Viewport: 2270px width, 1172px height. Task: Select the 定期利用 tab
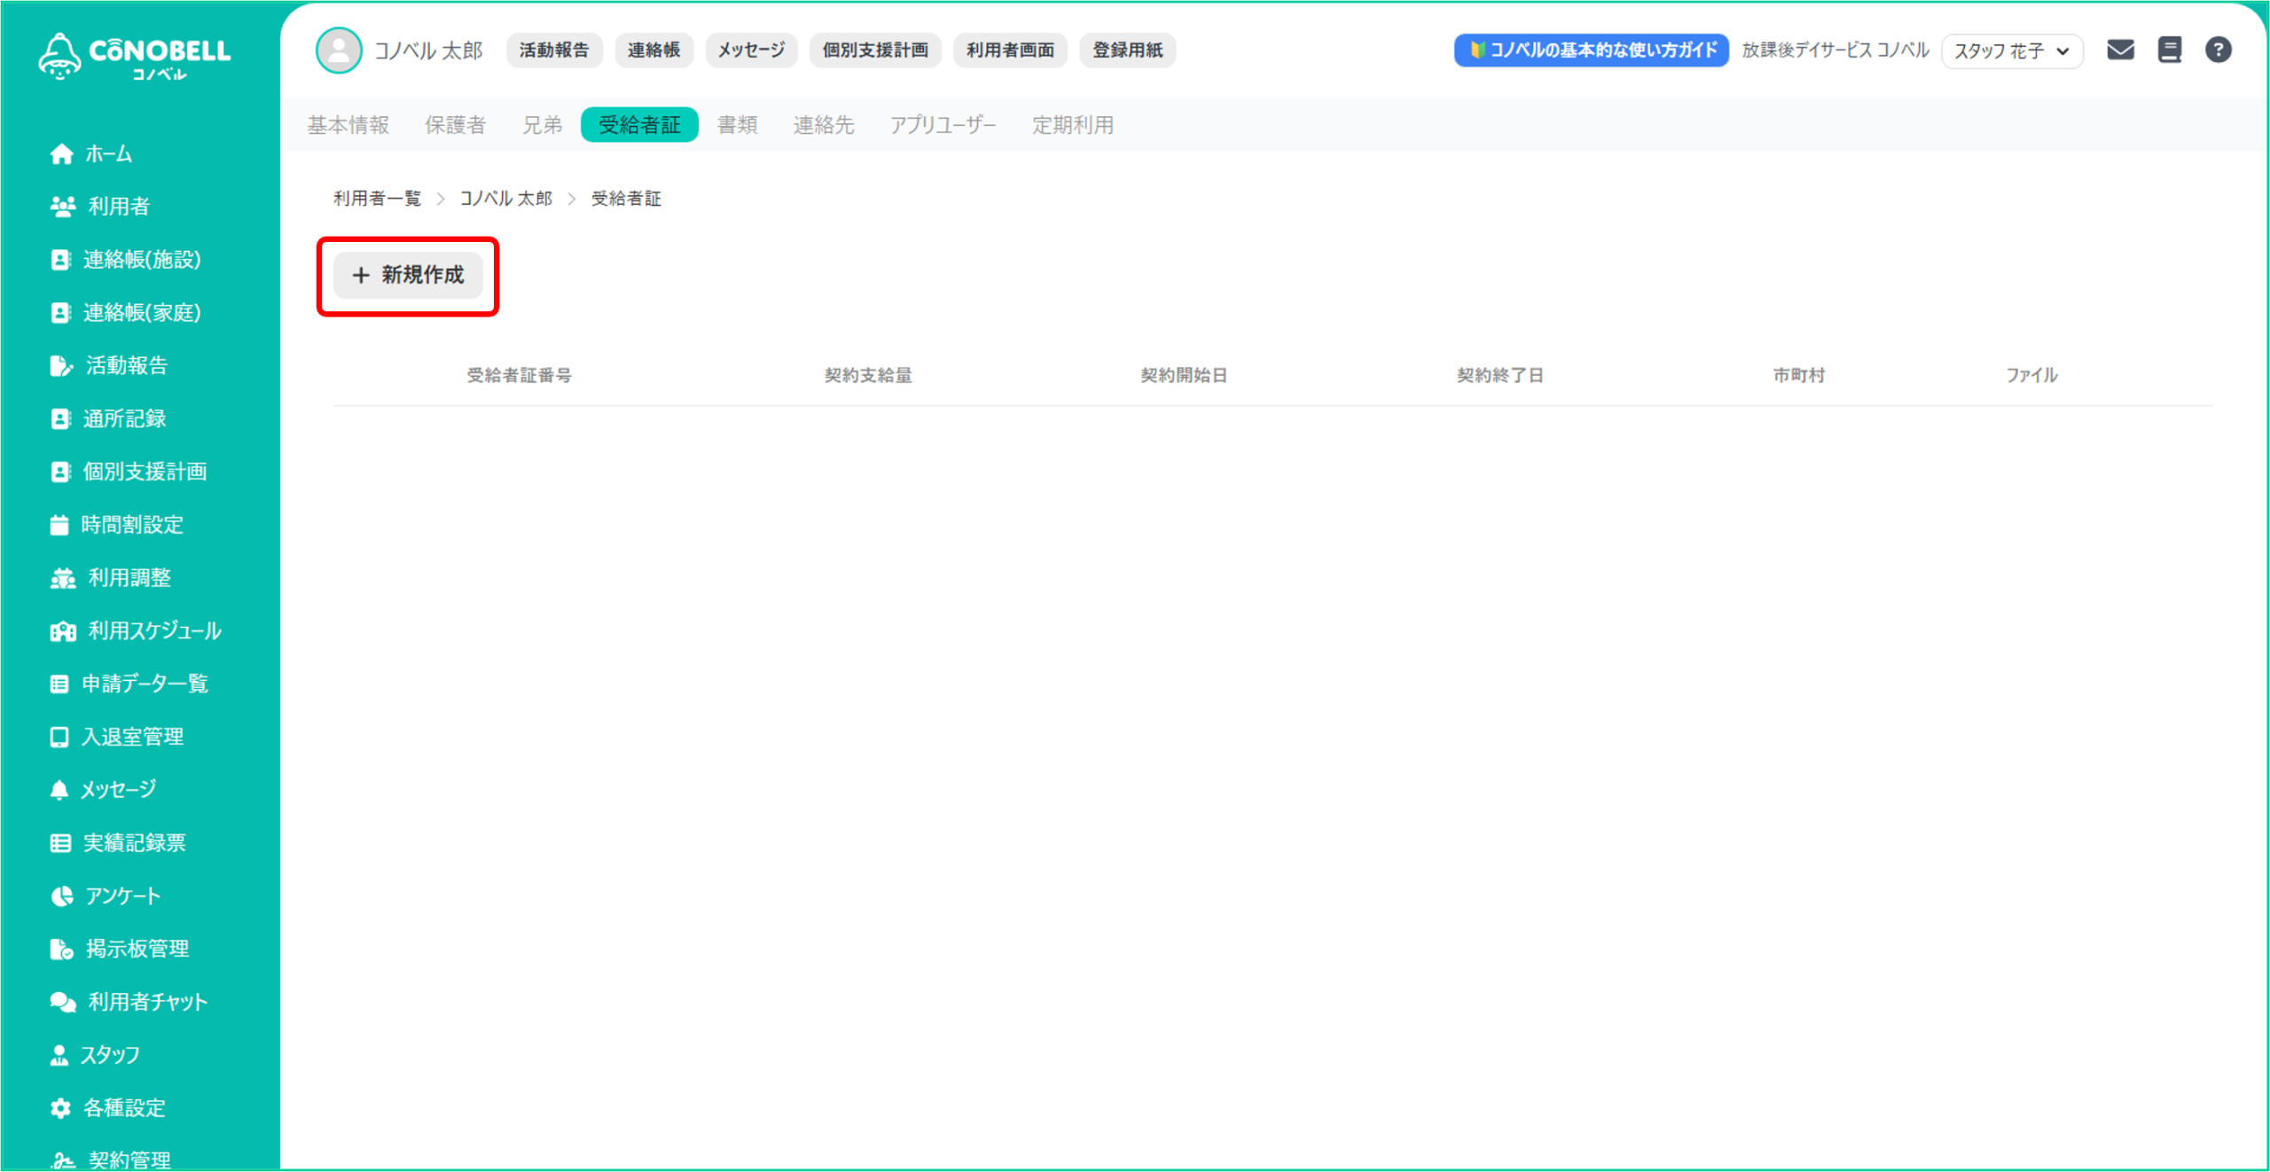pos(1072,125)
